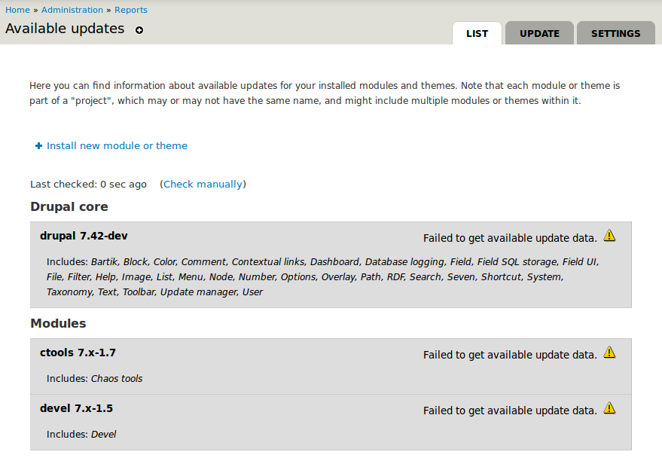
Task: Select the ctools 7.x-1.7 project name
Action: pyautogui.click(x=78, y=353)
